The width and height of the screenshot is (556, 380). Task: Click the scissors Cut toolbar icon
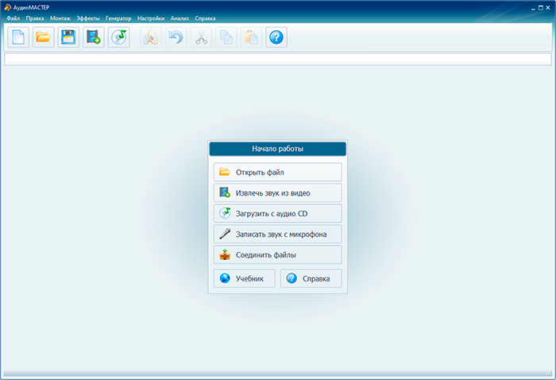[201, 37]
